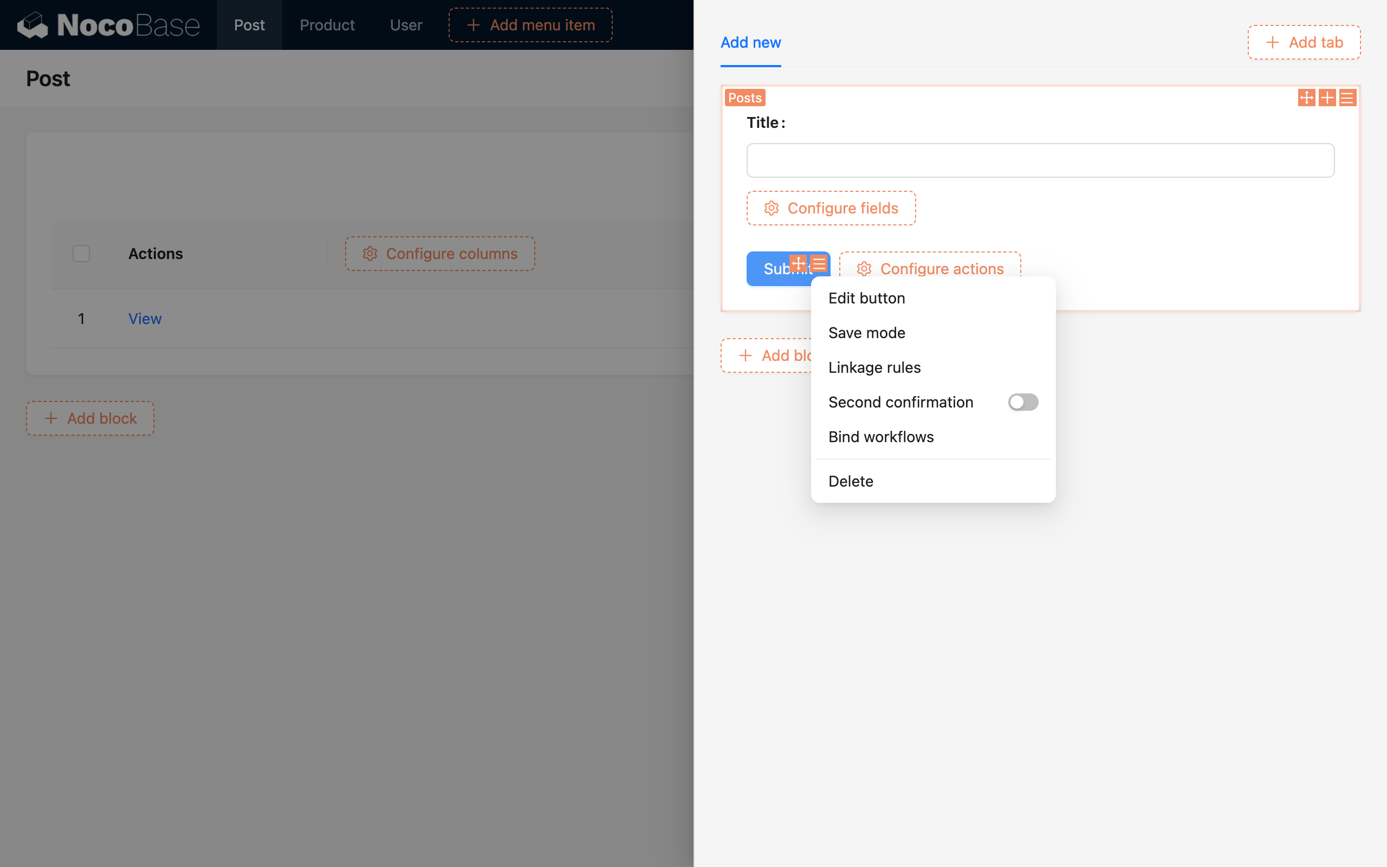Screen dimensions: 1387x867
Task: Open the View link in the table row
Action: tap(145, 318)
